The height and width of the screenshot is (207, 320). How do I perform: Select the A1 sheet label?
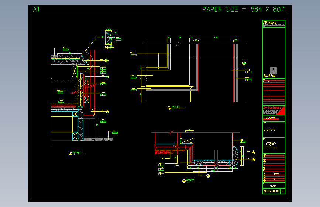[x=36, y=9]
